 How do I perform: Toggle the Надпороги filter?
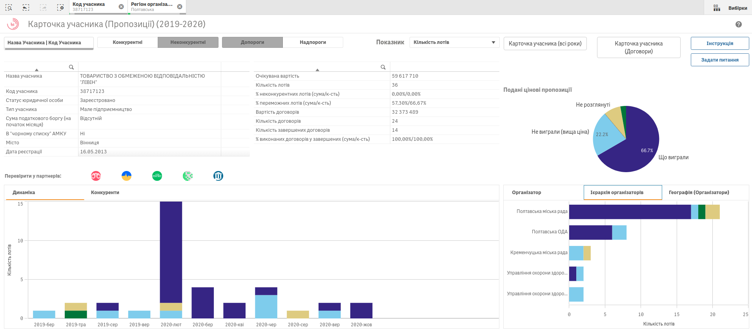pyautogui.click(x=313, y=42)
